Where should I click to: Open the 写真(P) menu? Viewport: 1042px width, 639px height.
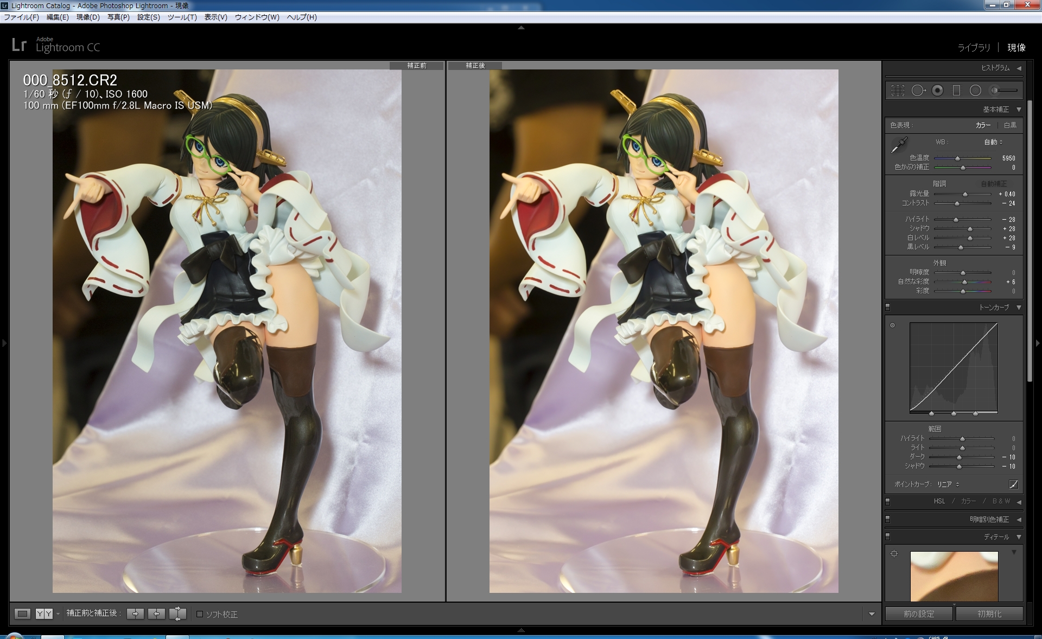click(118, 17)
